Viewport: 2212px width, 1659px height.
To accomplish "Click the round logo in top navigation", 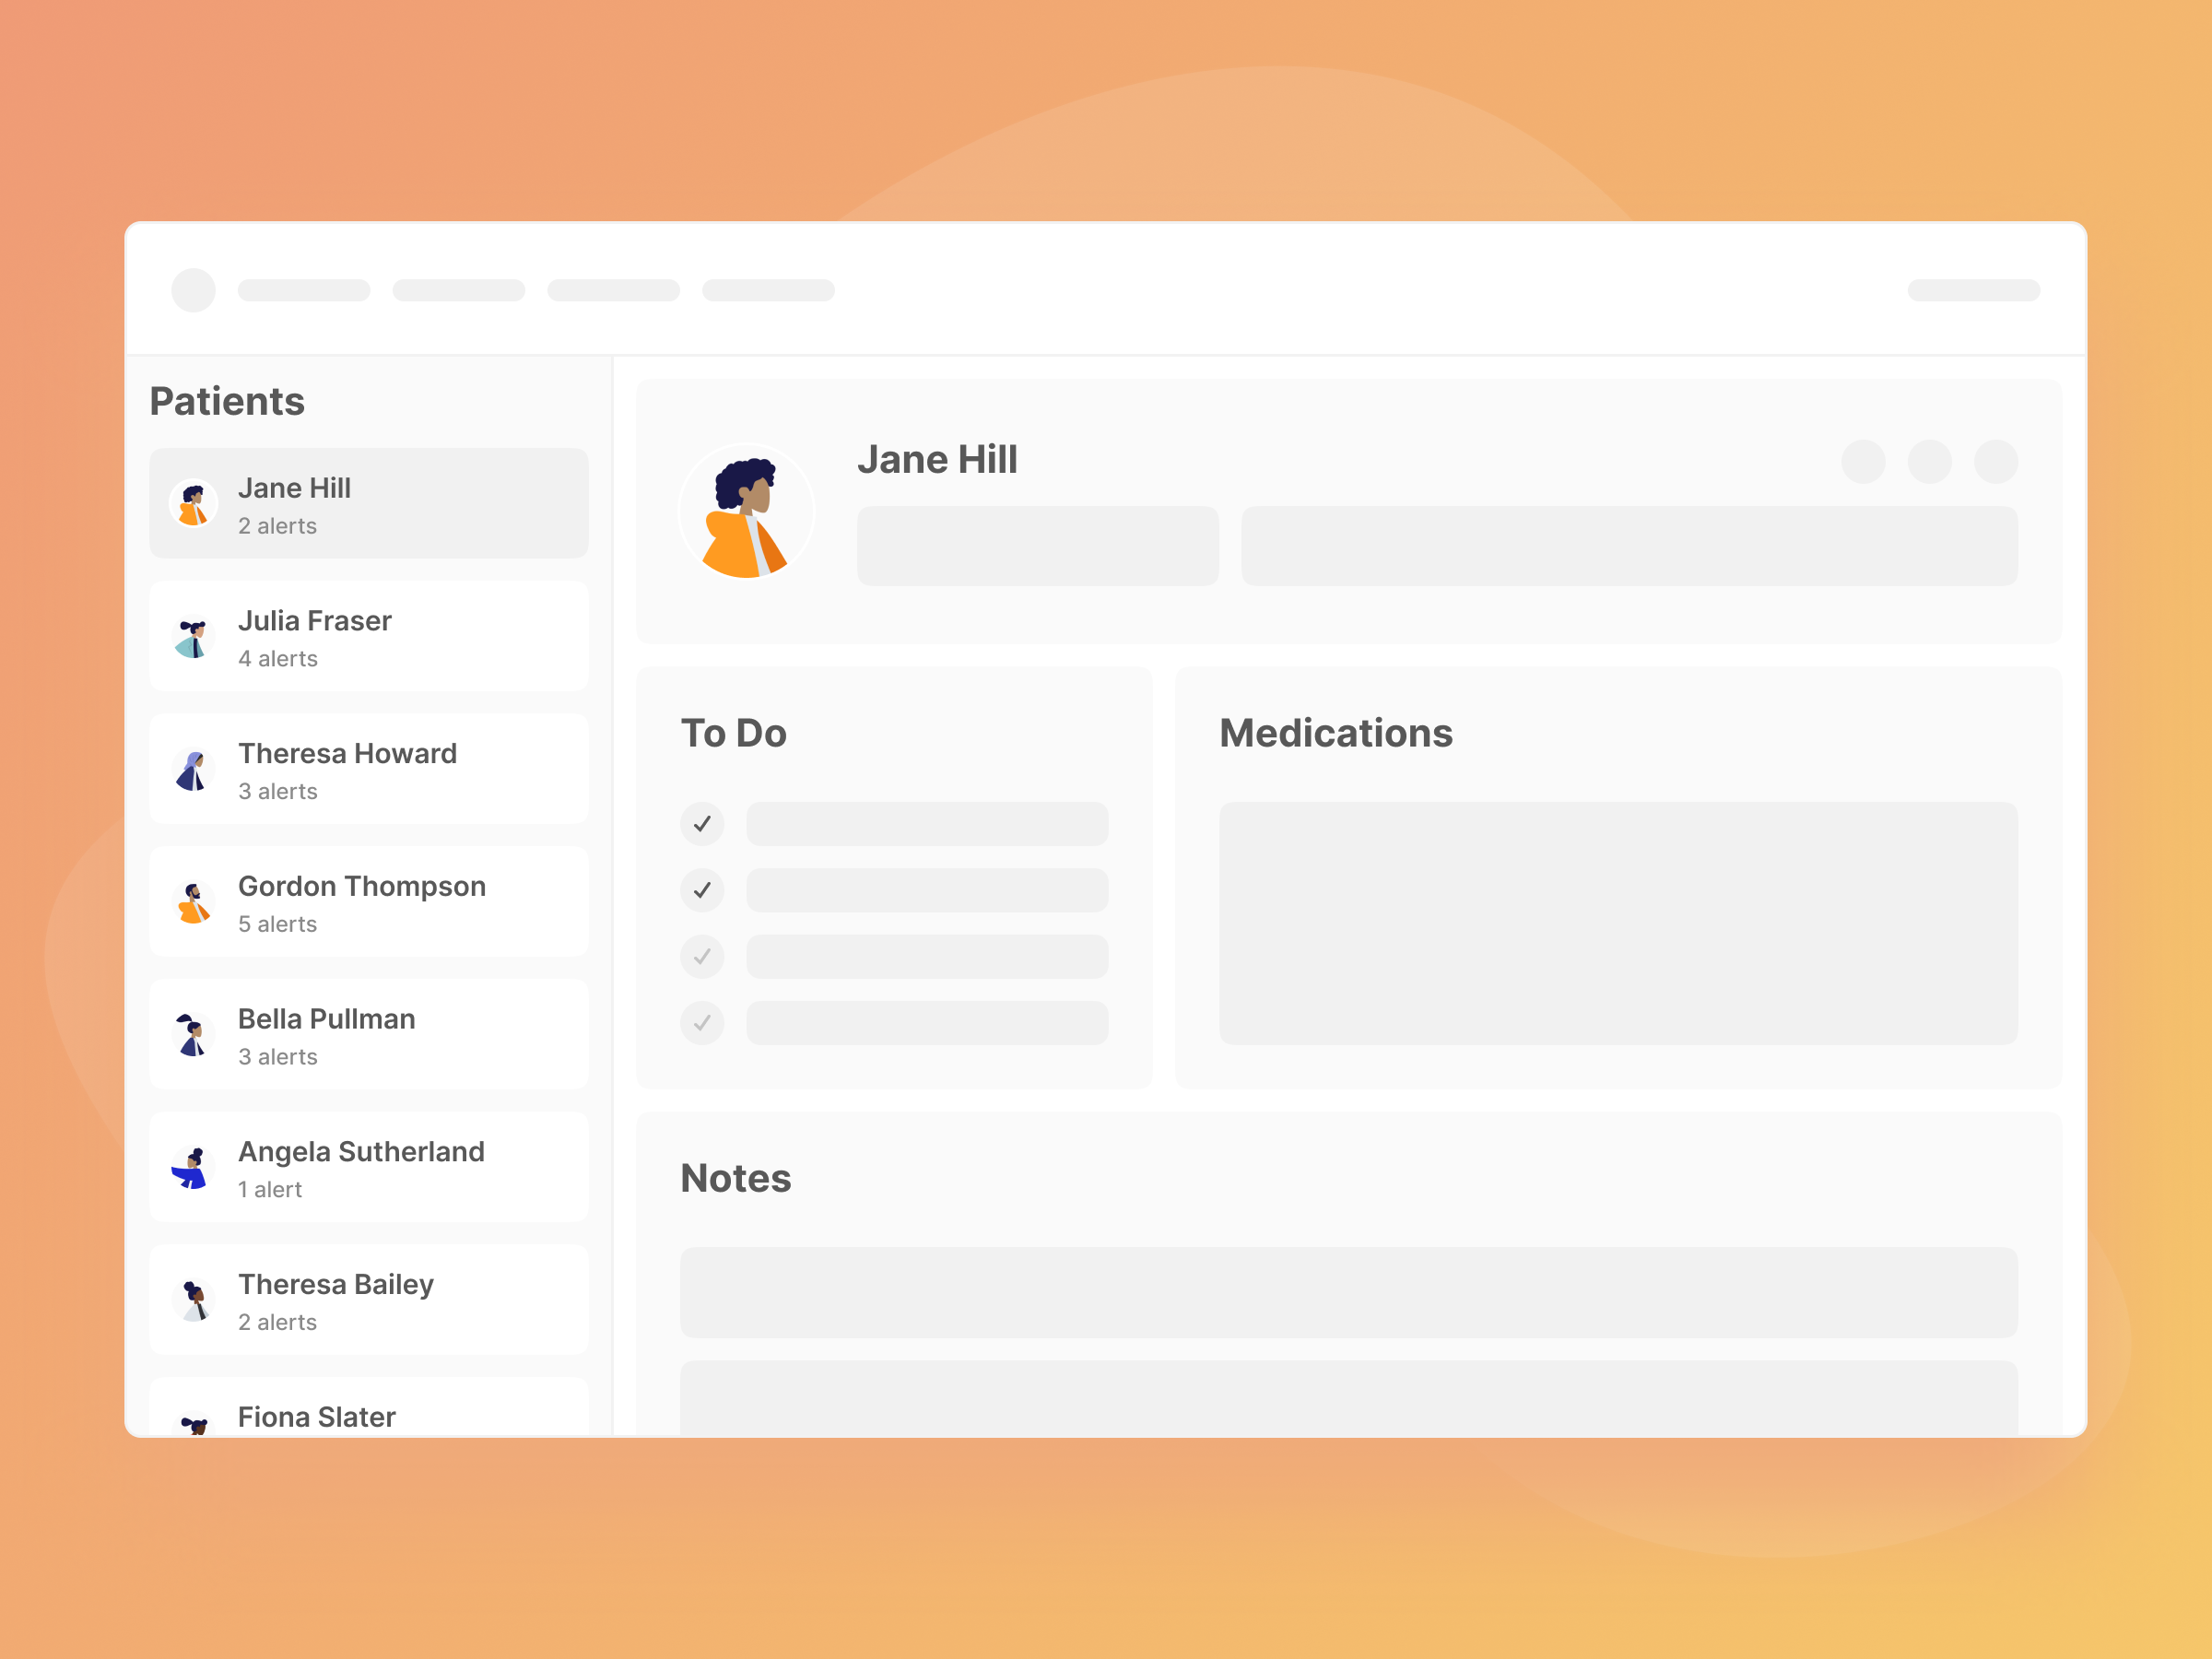I will click(x=193, y=290).
